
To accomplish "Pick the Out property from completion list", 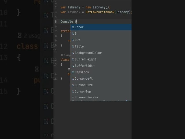I will [x=101, y=40].
